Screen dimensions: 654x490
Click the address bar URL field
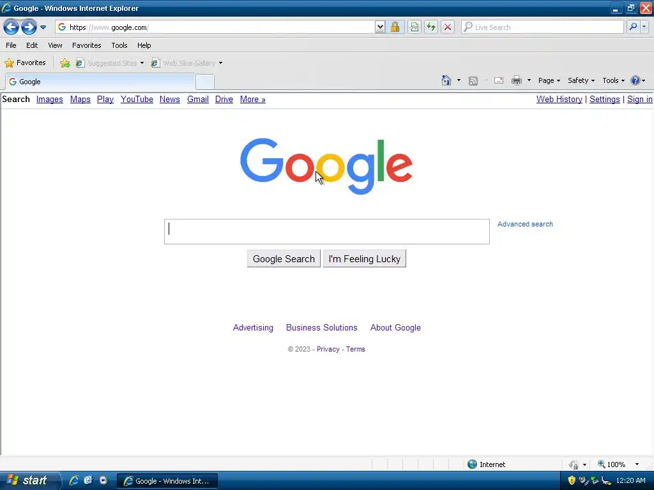pos(215,27)
